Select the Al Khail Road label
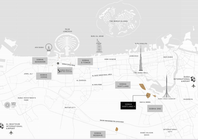 click(97, 85)
